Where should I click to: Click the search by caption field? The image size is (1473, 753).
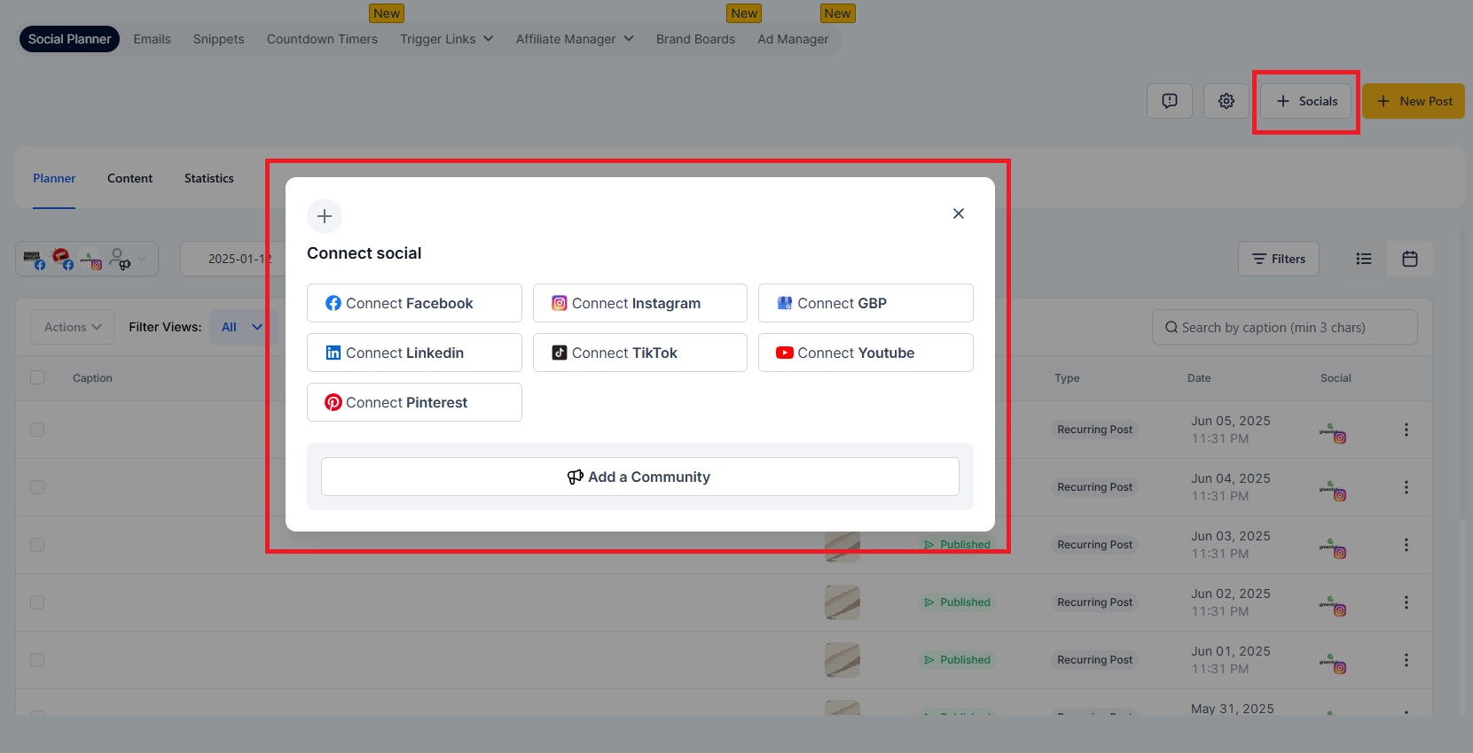(1285, 327)
